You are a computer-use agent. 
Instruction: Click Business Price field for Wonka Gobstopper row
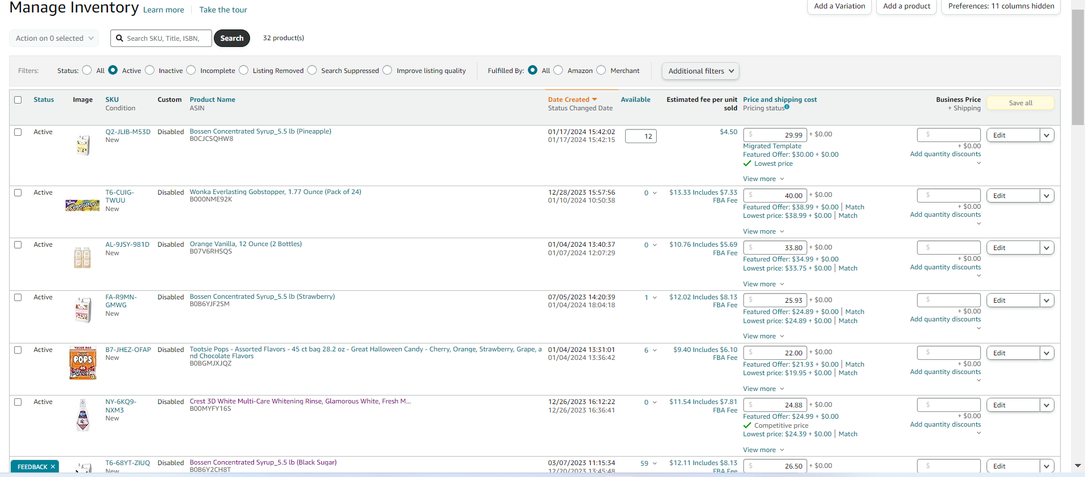(949, 195)
